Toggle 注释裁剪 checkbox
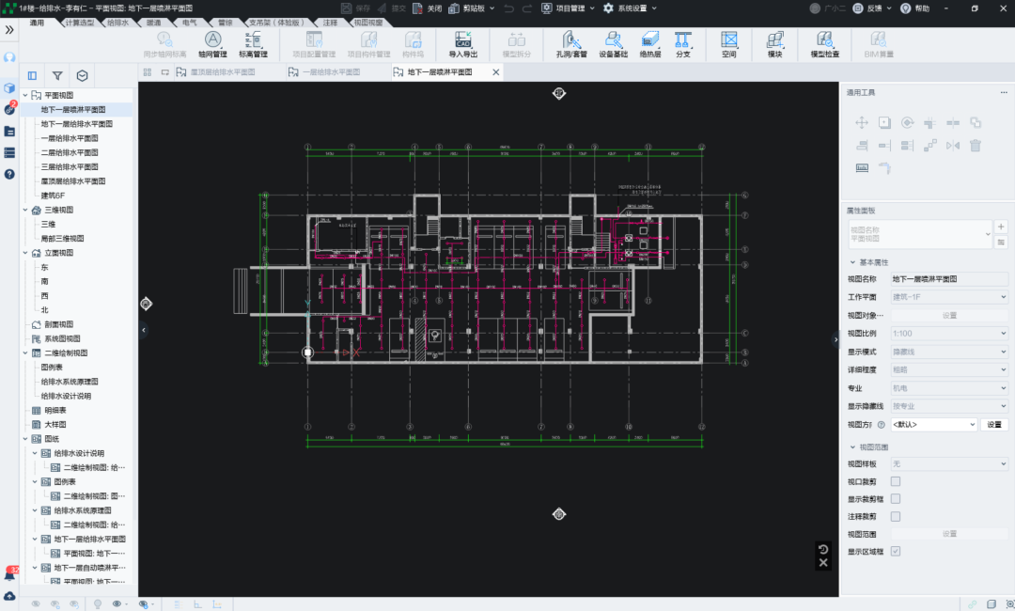 896,516
